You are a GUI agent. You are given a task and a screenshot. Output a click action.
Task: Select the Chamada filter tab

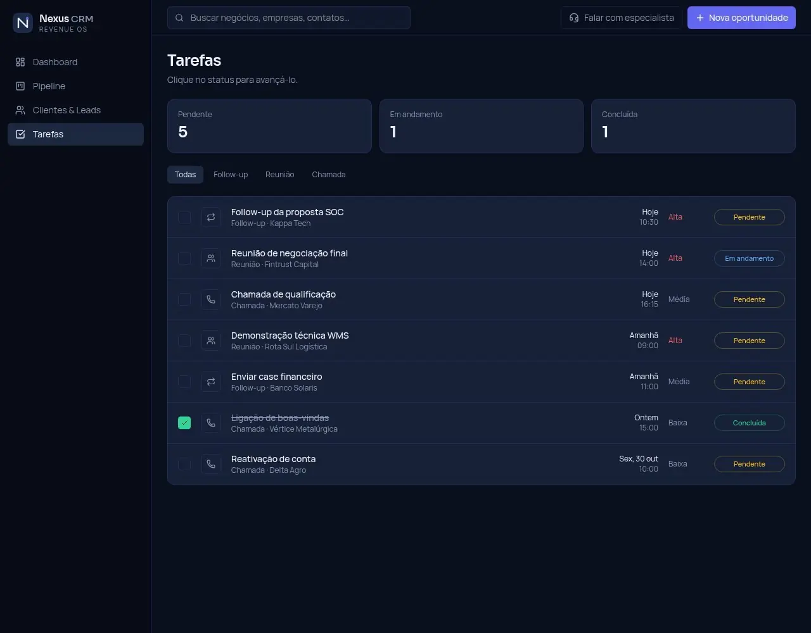[x=329, y=175]
